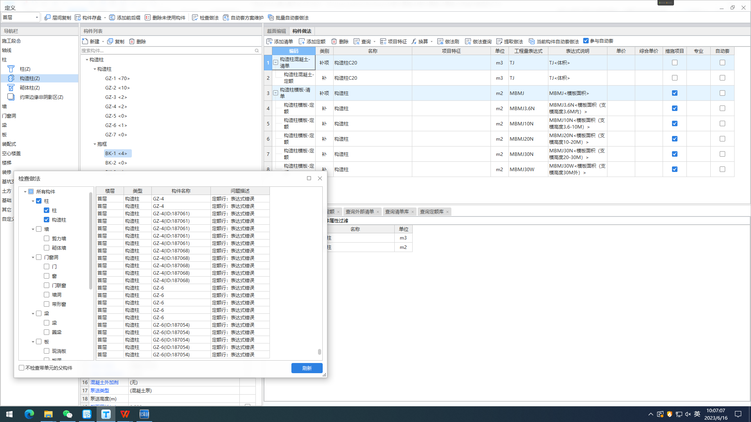Check the 圈梁 checkbox

click(x=47, y=332)
